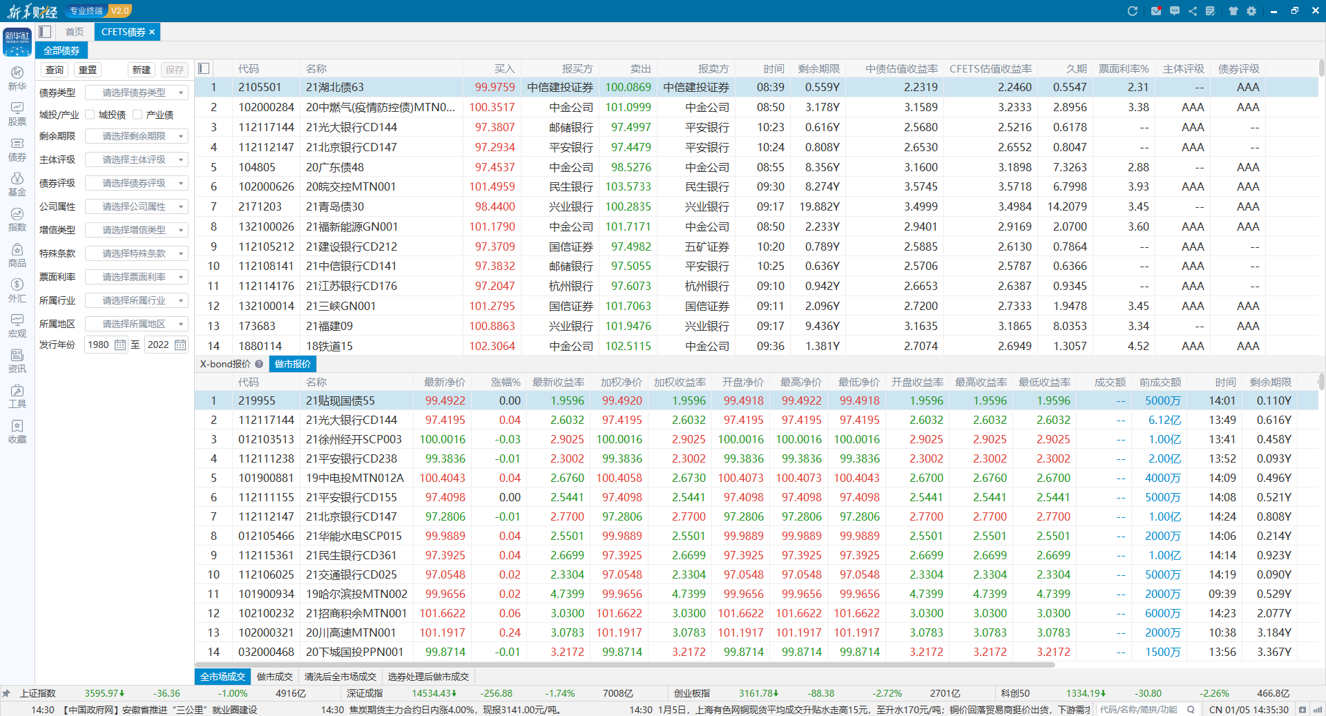The height and width of the screenshot is (716, 1326).
Task: Click the 查询 button
Action: pyautogui.click(x=55, y=70)
